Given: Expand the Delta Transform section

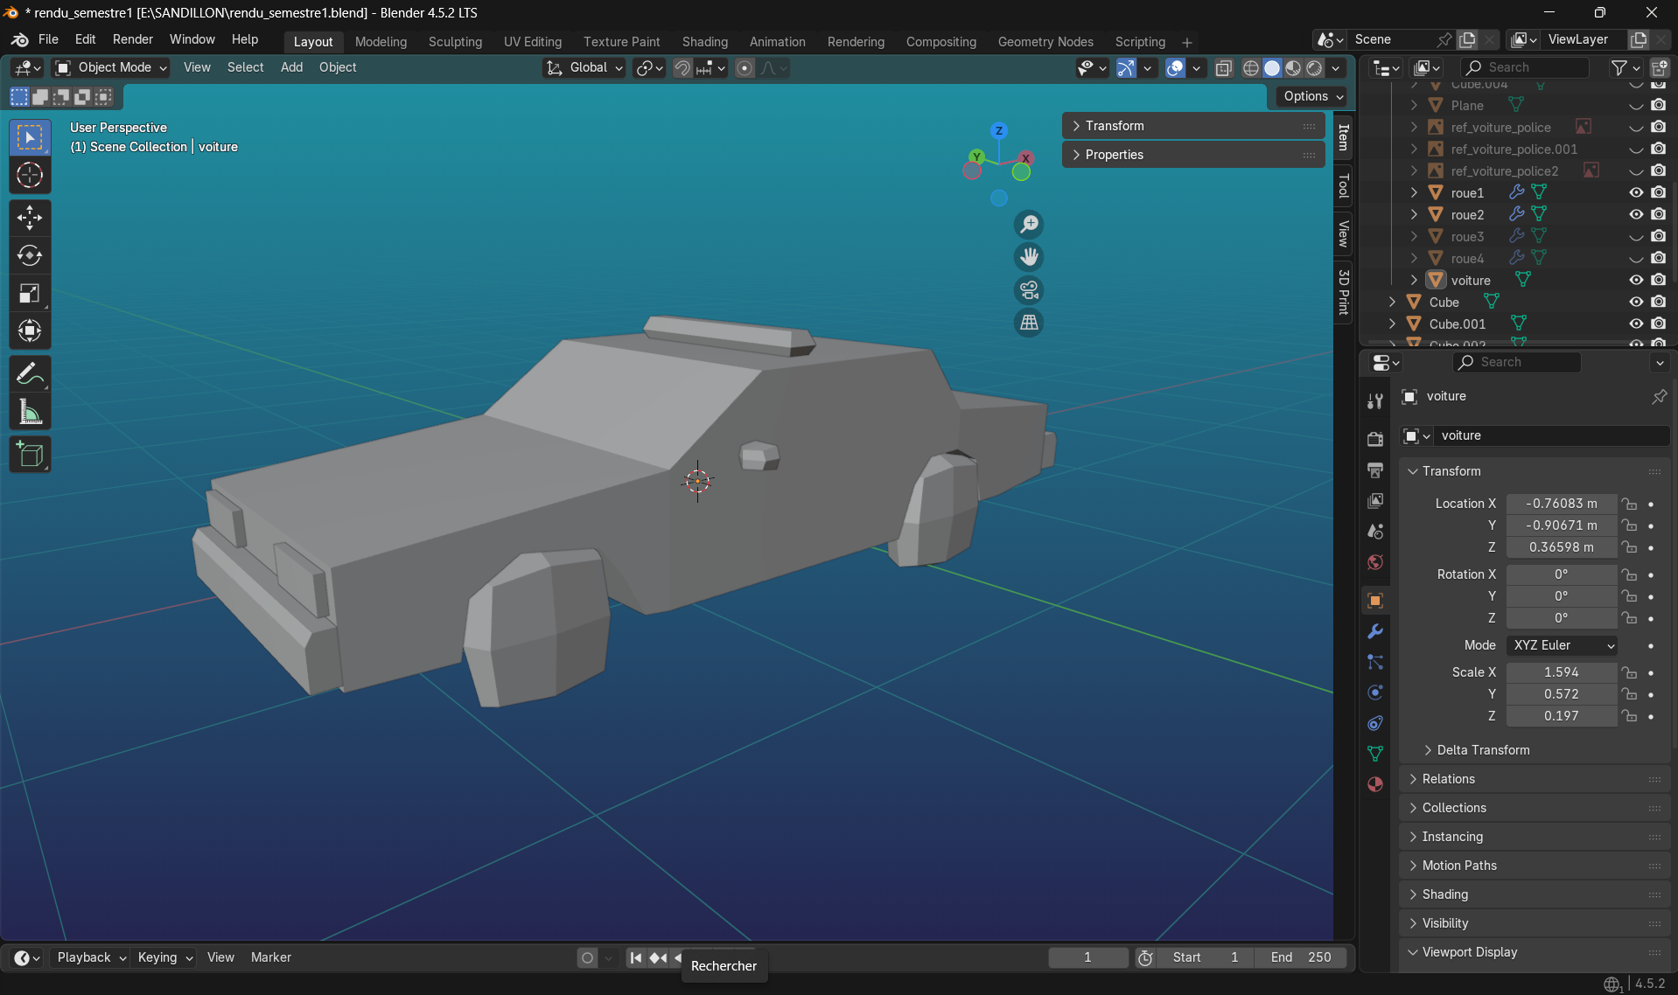Looking at the screenshot, I should click(1485, 749).
